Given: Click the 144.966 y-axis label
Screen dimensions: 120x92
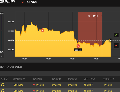Looking at the screenshot, I should [x=11, y=22].
